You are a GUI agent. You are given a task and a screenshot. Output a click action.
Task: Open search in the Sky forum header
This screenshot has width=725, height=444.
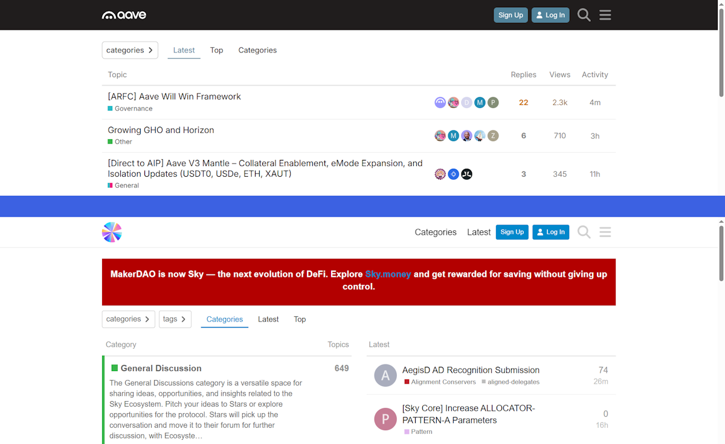coord(584,232)
